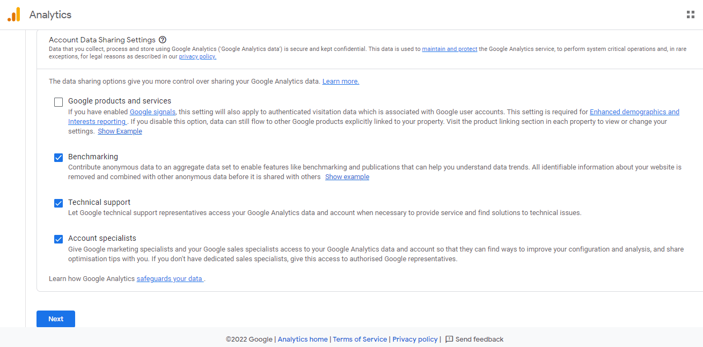The image size is (703, 347).
Task: Open the help tooltip next to Account Data Sharing Settings
Action: coord(163,40)
